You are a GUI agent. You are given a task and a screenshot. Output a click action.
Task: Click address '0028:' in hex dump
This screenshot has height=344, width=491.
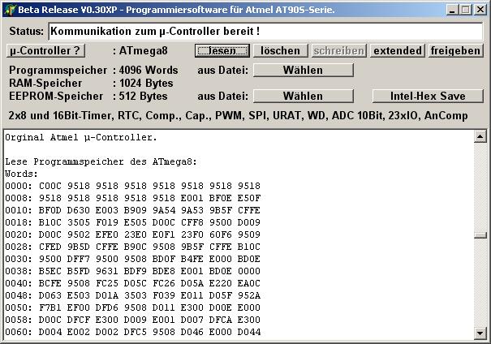pyautogui.click(x=19, y=247)
